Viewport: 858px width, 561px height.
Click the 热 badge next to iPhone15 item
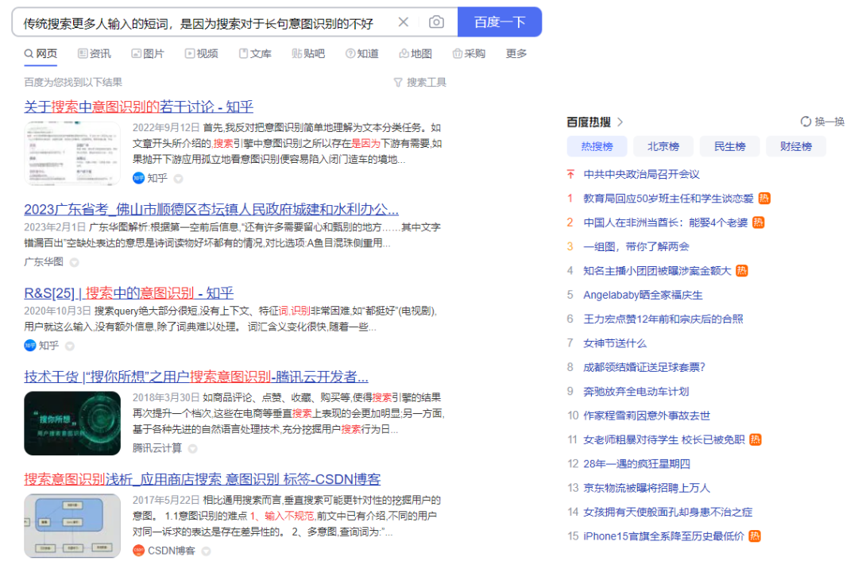pyautogui.click(x=754, y=536)
